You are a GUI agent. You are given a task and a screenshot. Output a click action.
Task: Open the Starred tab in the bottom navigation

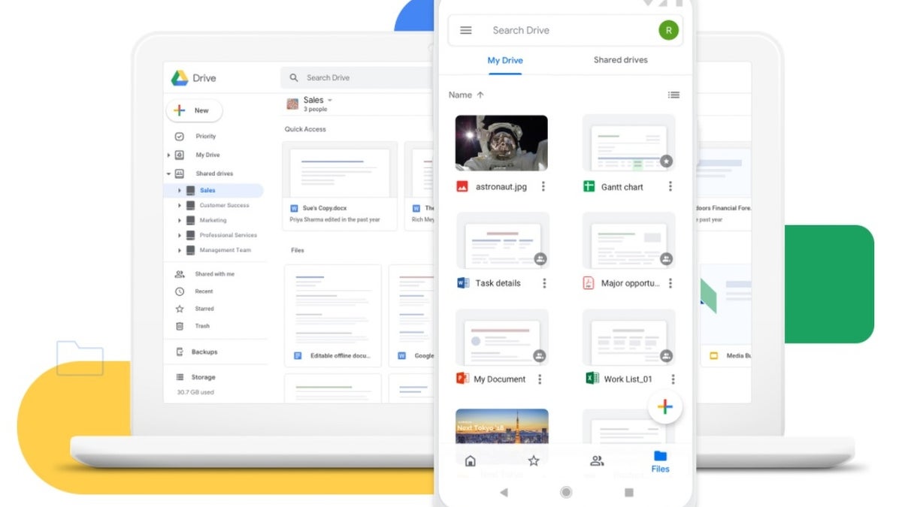click(534, 461)
